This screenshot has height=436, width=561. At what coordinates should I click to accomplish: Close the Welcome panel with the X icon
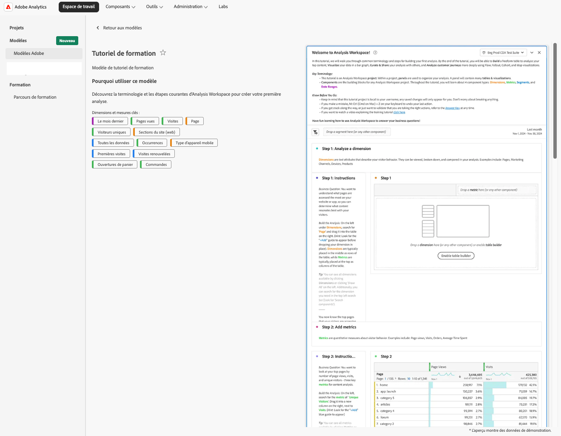[539, 53]
